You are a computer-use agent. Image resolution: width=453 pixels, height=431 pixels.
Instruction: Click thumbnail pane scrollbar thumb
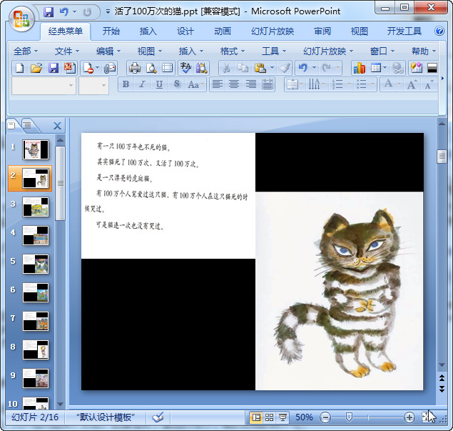(x=60, y=183)
